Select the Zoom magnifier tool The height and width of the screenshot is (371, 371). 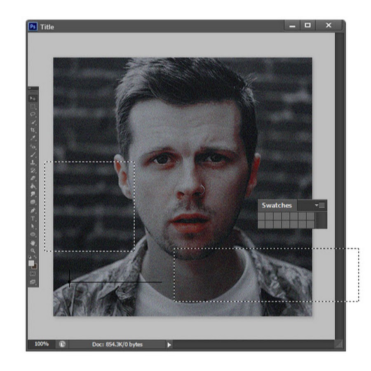pyautogui.click(x=33, y=251)
